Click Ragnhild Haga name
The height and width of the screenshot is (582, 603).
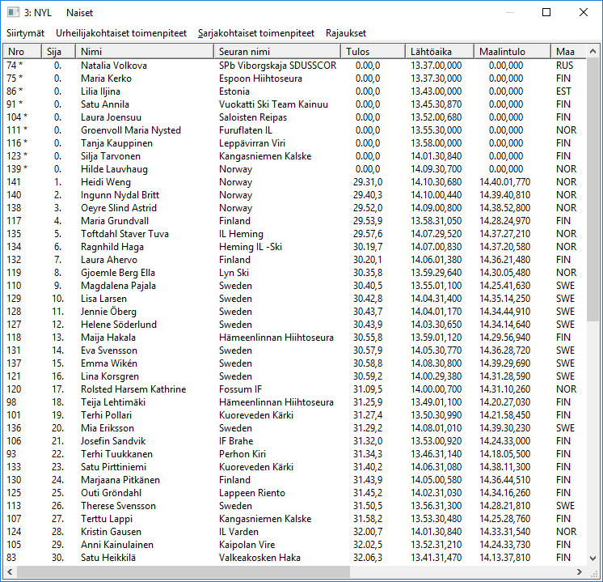click(112, 247)
